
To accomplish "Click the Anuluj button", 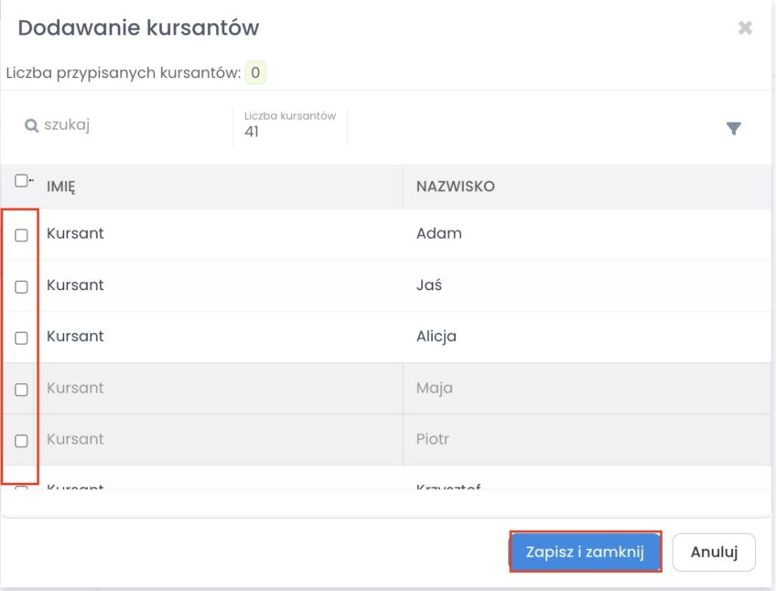I will click(x=714, y=553).
